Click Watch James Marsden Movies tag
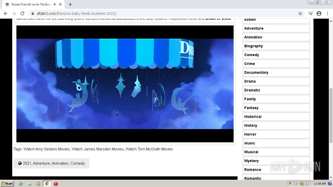Image resolution: width=333 pixels, height=187 pixels. click(98, 149)
